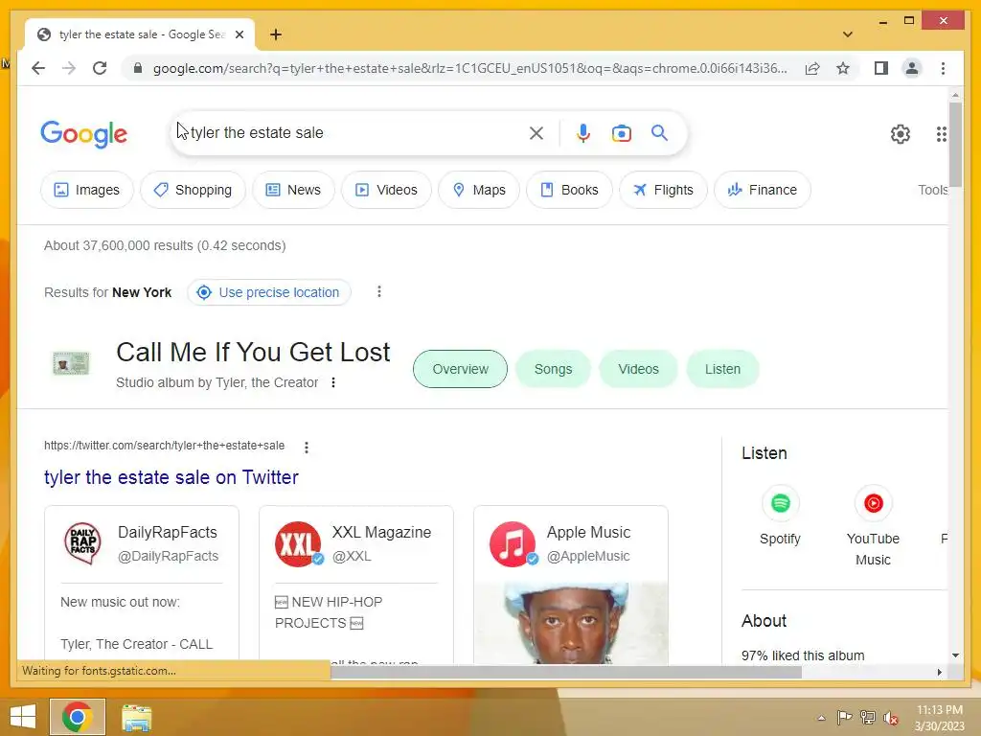Click the muted volume tray icon
The image size is (981, 736).
pos(890,718)
